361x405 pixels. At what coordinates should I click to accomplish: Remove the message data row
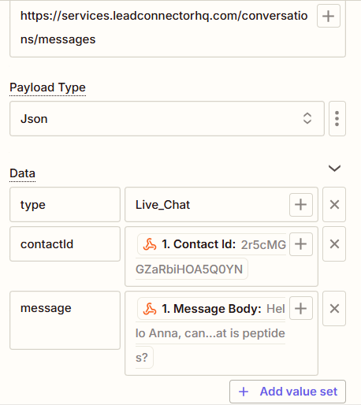(334, 308)
